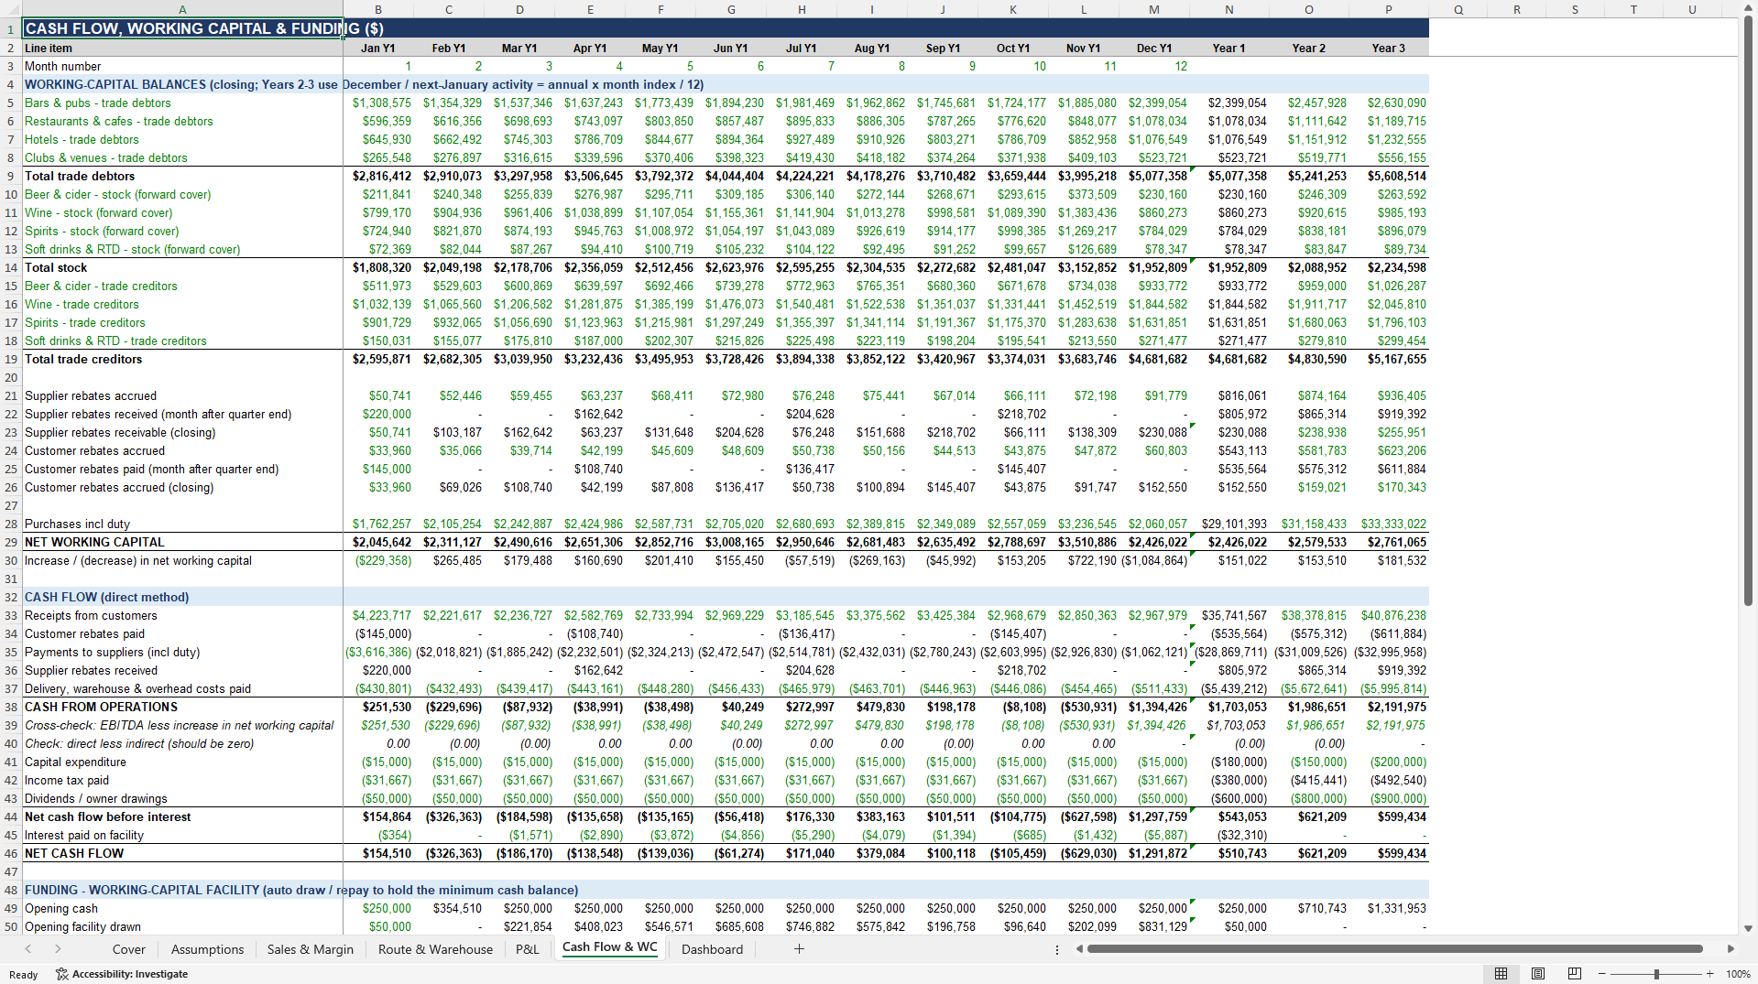Viewport: 1758px width, 984px height.
Task: Select Year 3 purchases $33,333,022
Action: coord(1389,524)
